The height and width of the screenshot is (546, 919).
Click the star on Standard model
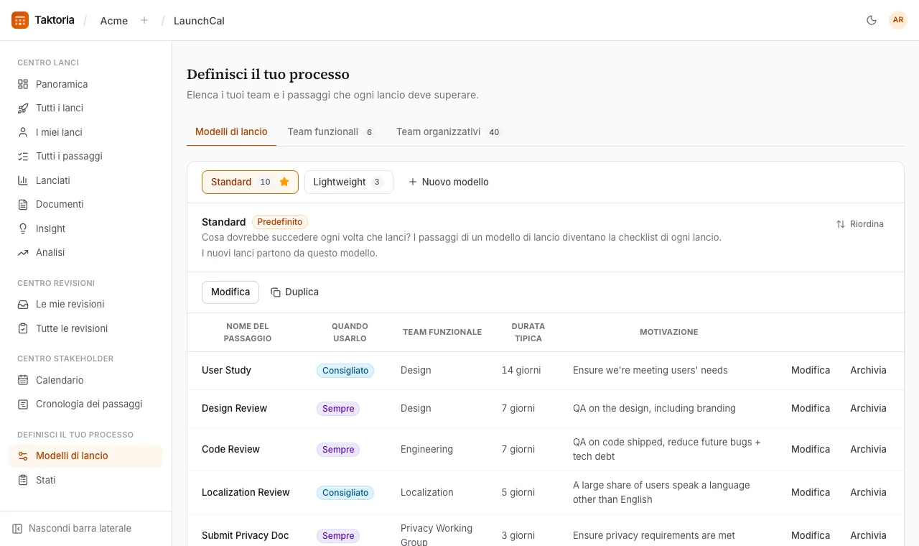point(284,182)
